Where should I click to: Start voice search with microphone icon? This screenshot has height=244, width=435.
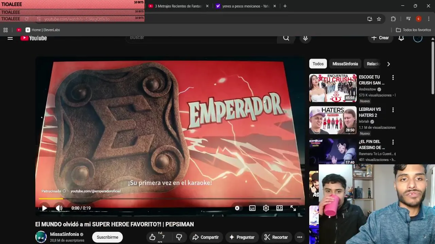tap(305, 38)
